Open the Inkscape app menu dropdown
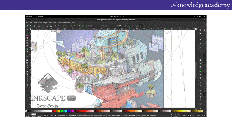This screenshot has width=232, height=123. pos(40,17)
